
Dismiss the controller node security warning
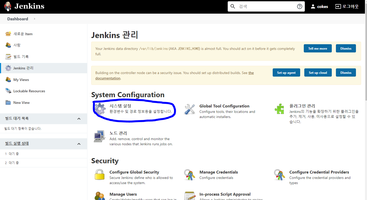point(346,72)
